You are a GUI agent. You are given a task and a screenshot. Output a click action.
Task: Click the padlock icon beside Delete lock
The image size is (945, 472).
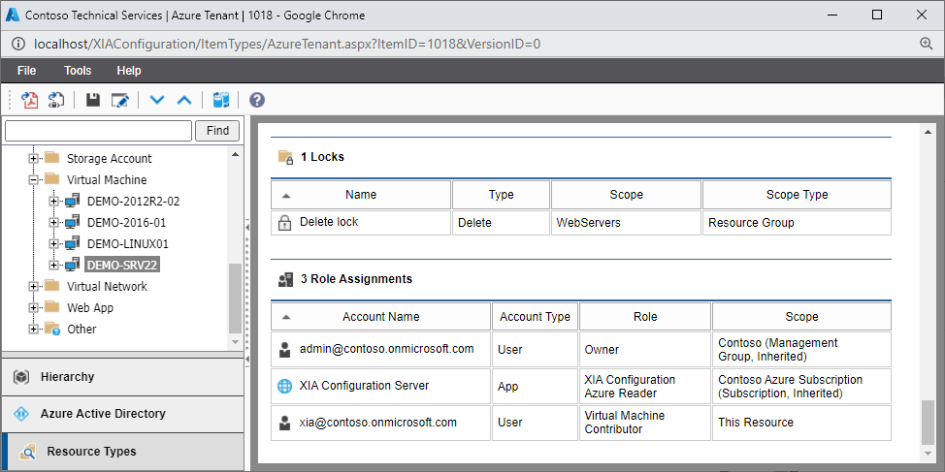click(284, 223)
